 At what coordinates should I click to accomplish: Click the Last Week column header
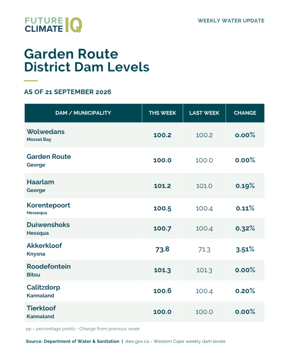pos(204,113)
